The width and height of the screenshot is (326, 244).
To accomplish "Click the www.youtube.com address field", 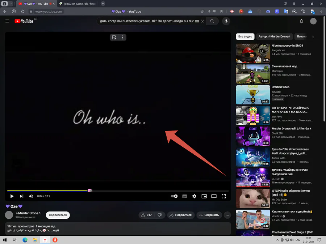I will 49,12.
